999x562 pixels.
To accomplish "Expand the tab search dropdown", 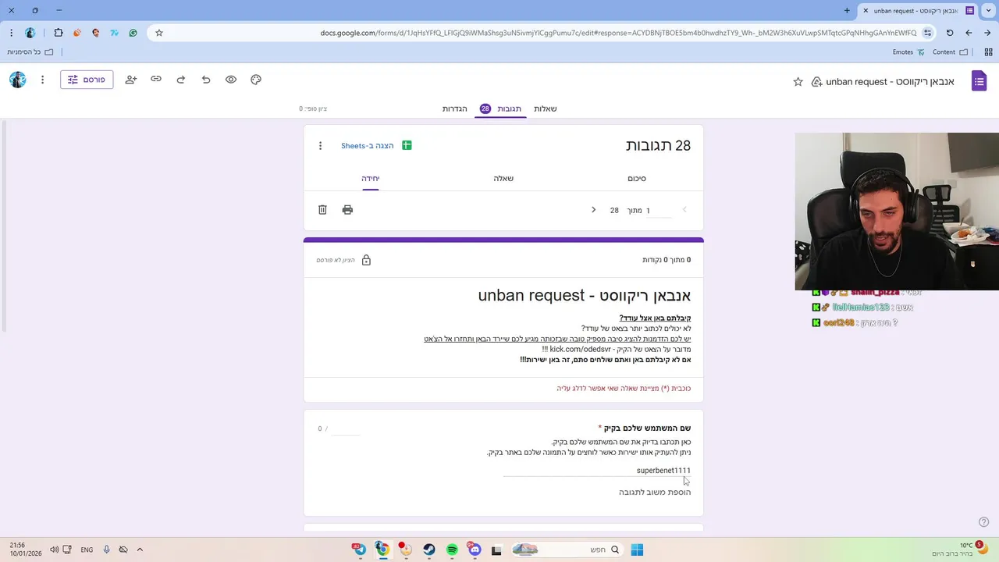I will click(988, 11).
